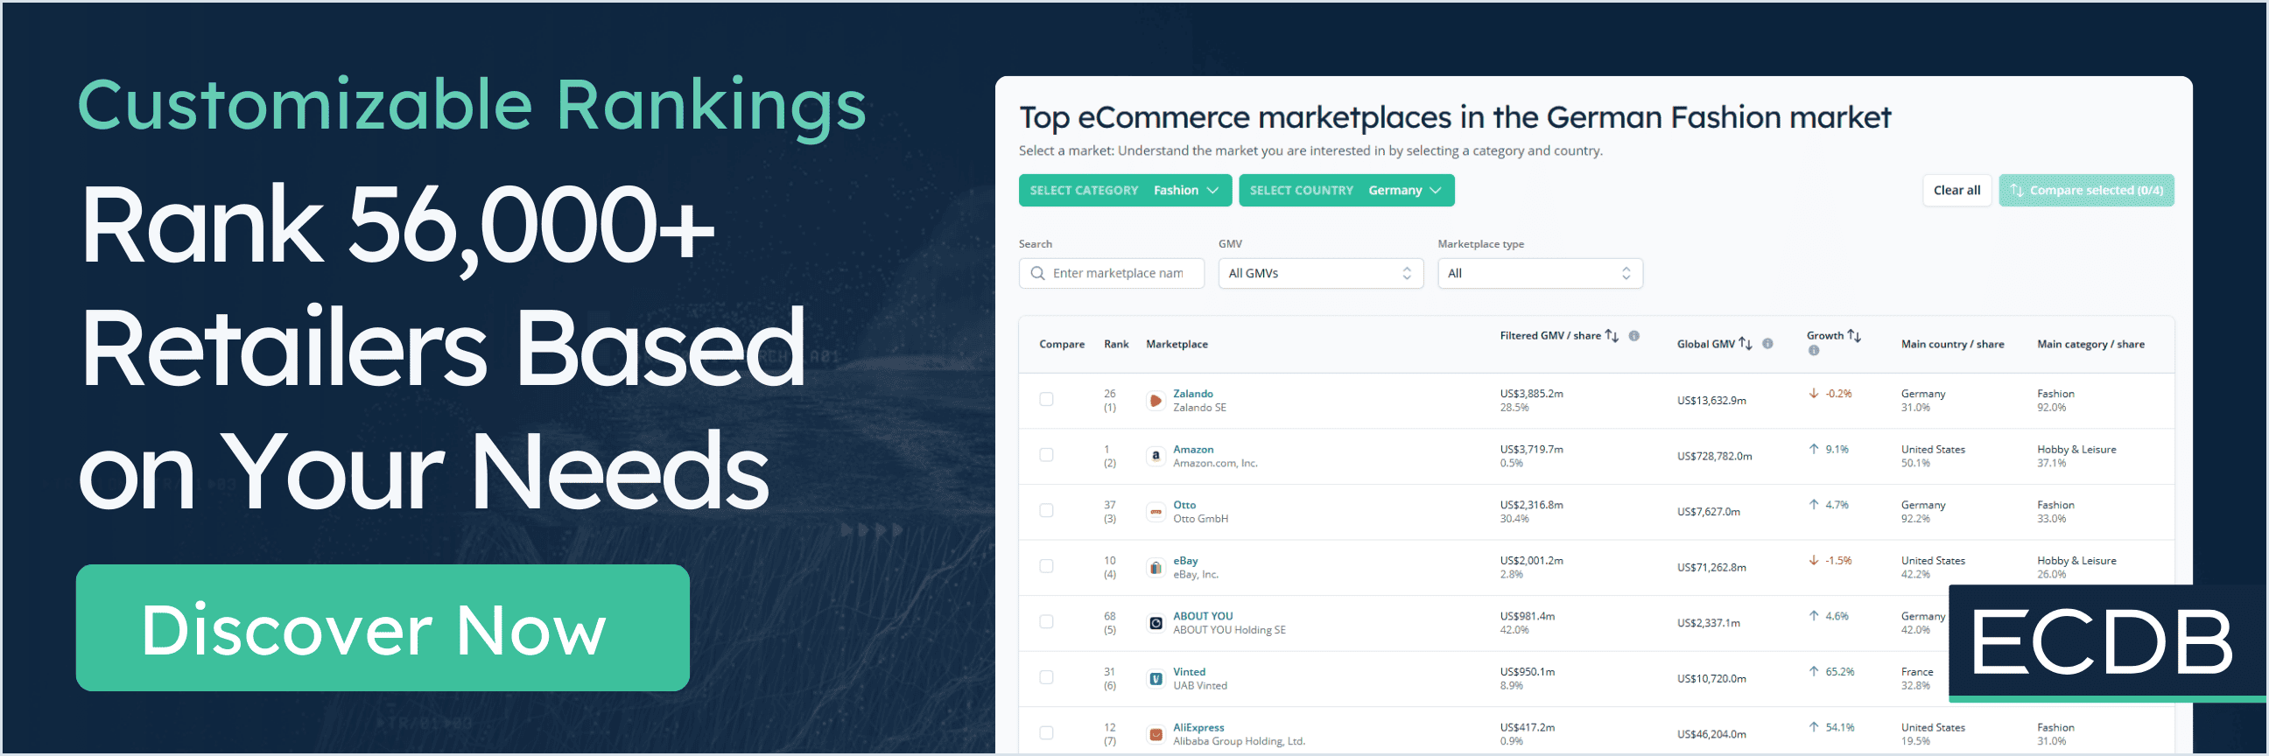Click Zalando's US$3,885.2m filtered GMV
This screenshot has width=2269, height=756.
1532,394
